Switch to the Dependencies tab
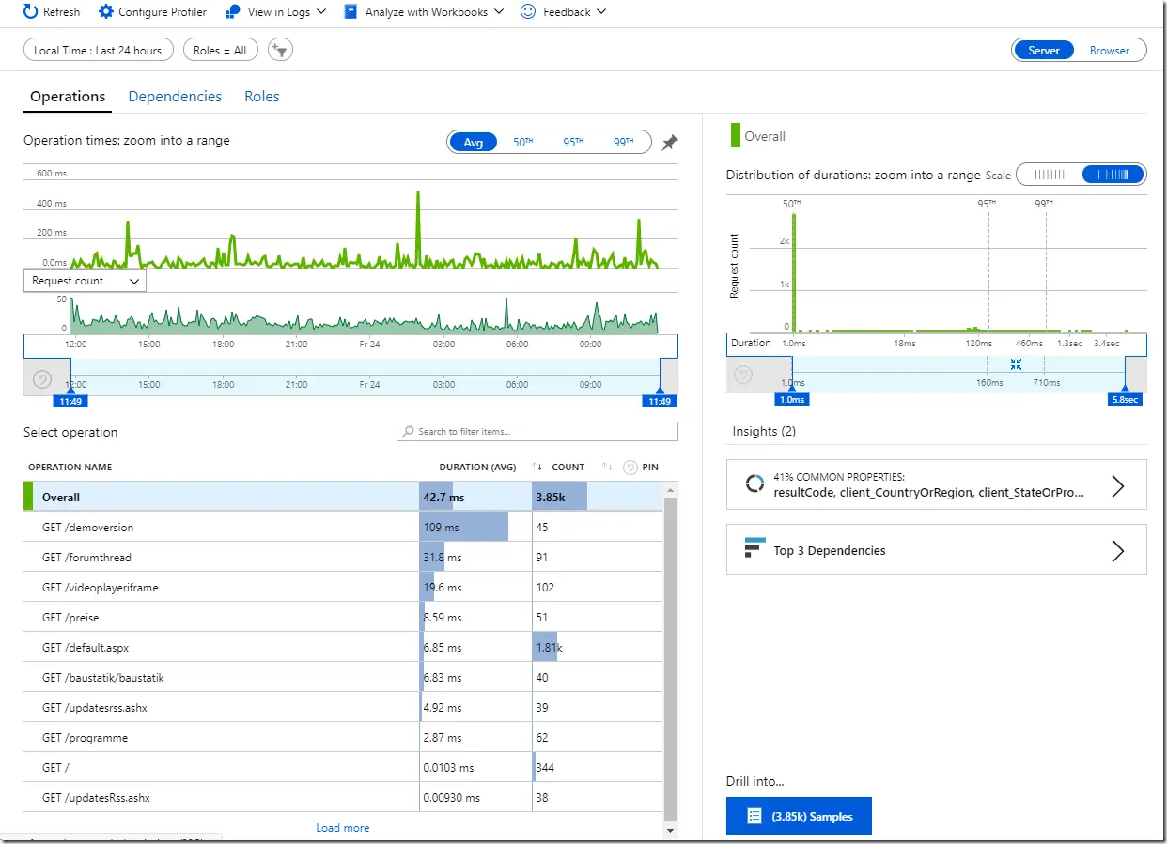 (175, 97)
